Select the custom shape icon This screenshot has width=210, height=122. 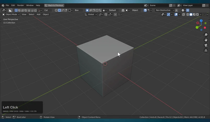click(x=66, y=10)
